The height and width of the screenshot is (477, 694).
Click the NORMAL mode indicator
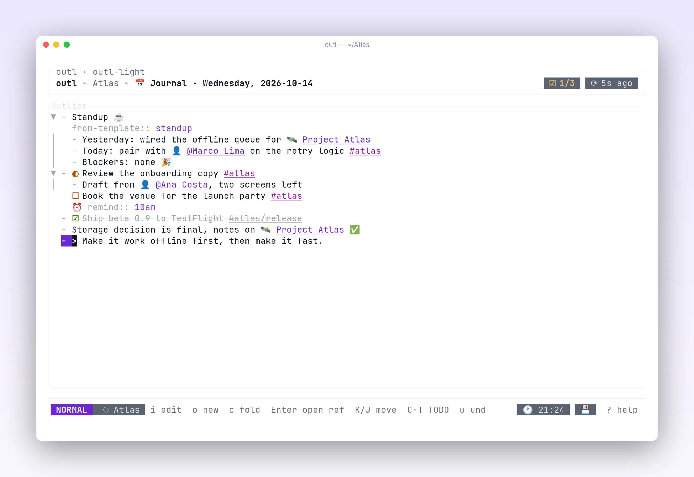coord(71,410)
